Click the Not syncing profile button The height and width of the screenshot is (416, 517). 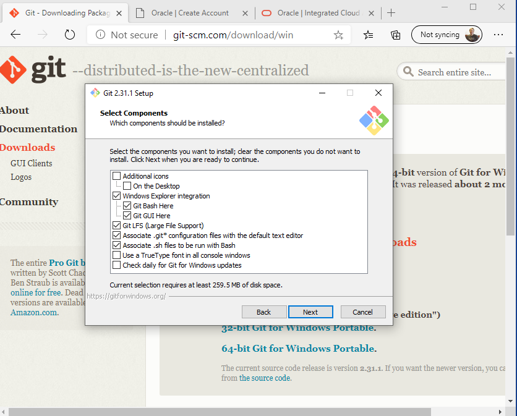tap(446, 35)
